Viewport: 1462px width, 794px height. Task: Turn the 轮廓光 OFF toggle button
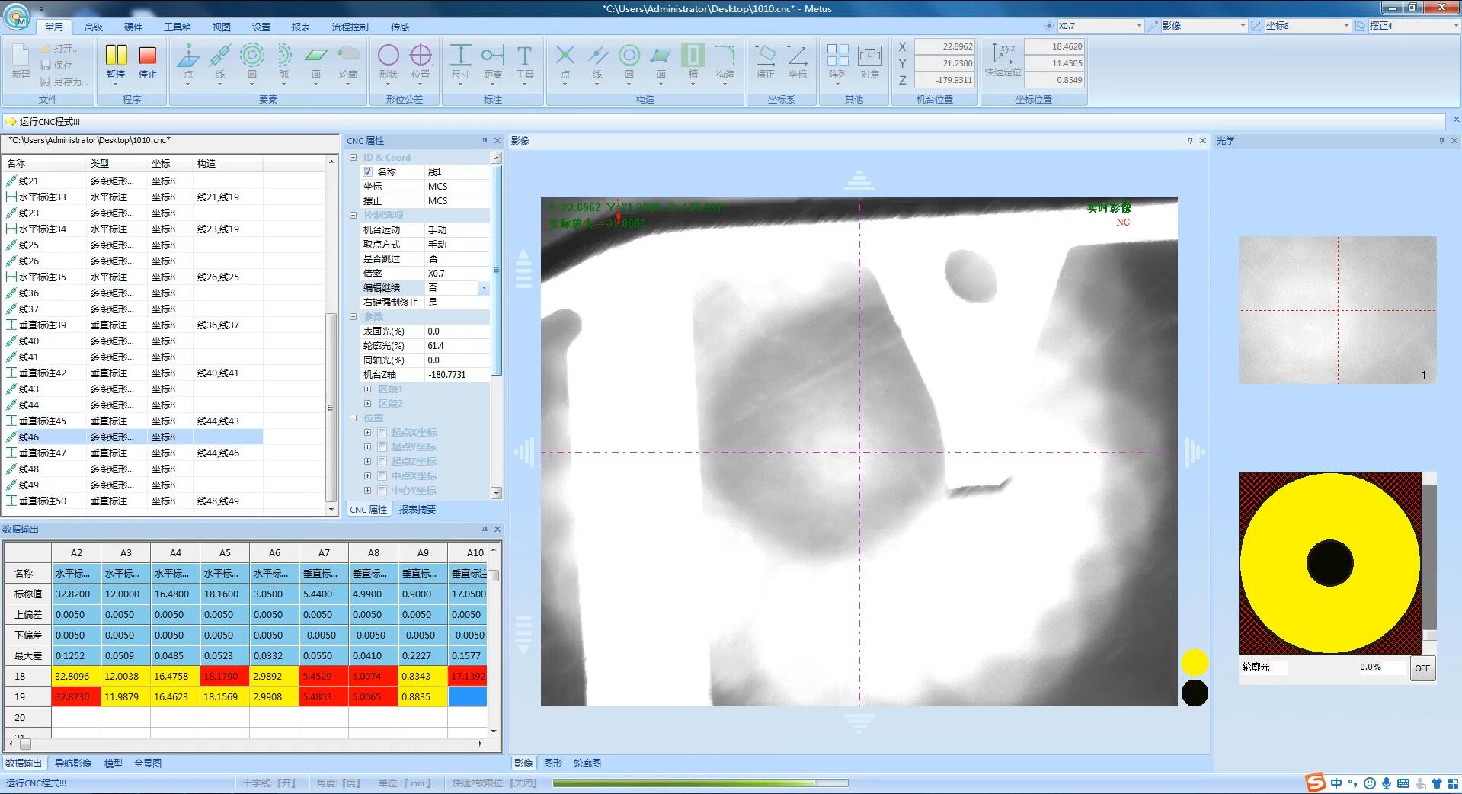[1422, 668]
